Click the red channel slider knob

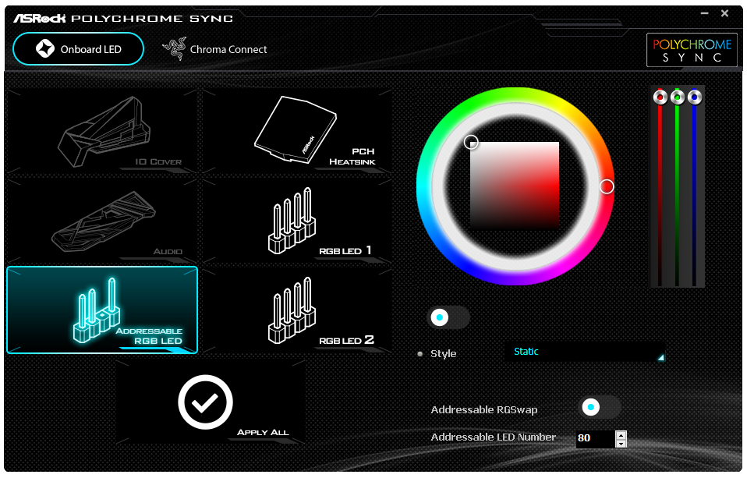pyautogui.click(x=660, y=97)
